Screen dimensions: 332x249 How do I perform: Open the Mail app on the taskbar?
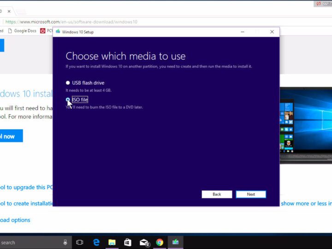[x=144, y=243]
